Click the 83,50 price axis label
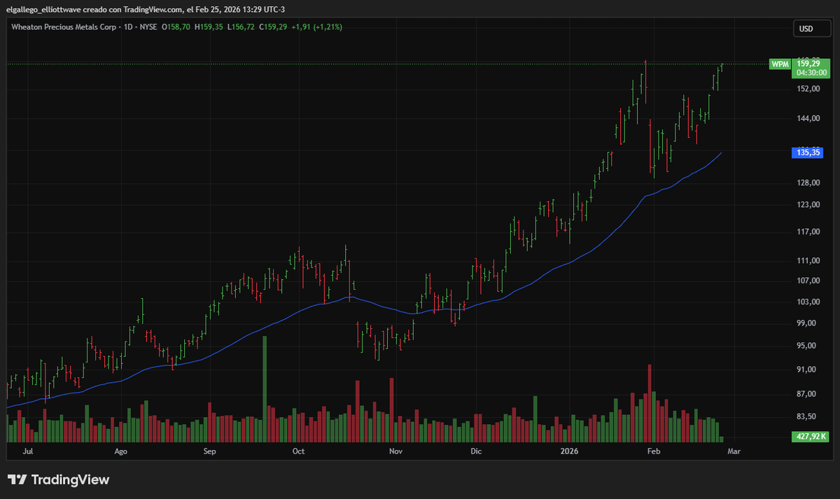The height and width of the screenshot is (499, 840). click(808, 416)
